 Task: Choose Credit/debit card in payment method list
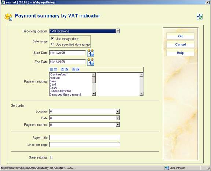click(x=60, y=91)
